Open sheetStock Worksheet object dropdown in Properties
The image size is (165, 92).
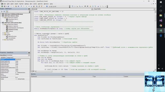click(x=29, y=55)
